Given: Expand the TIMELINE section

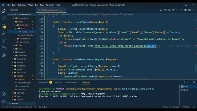Looking at the screenshot, I should 14,104.
